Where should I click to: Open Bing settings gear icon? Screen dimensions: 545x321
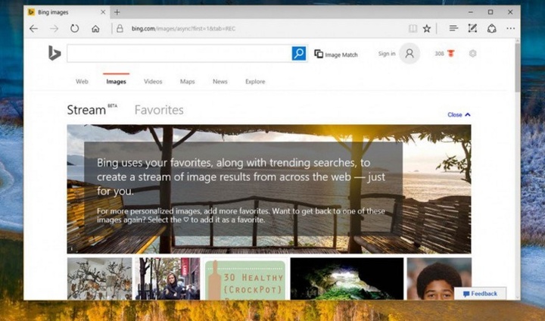473,54
